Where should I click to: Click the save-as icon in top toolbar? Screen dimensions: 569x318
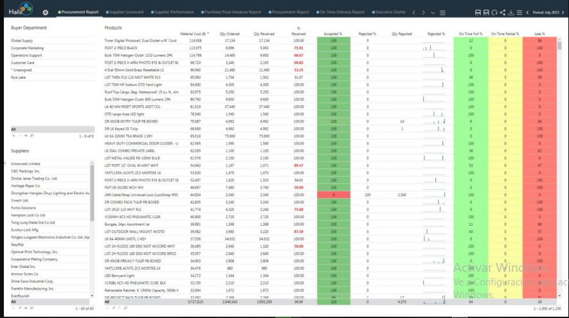pyautogui.click(x=486, y=12)
